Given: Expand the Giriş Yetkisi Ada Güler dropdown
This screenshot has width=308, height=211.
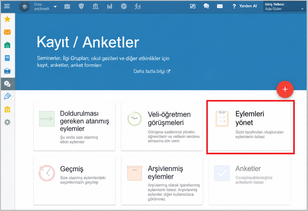Looking at the screenshot, I should (284, 6).
